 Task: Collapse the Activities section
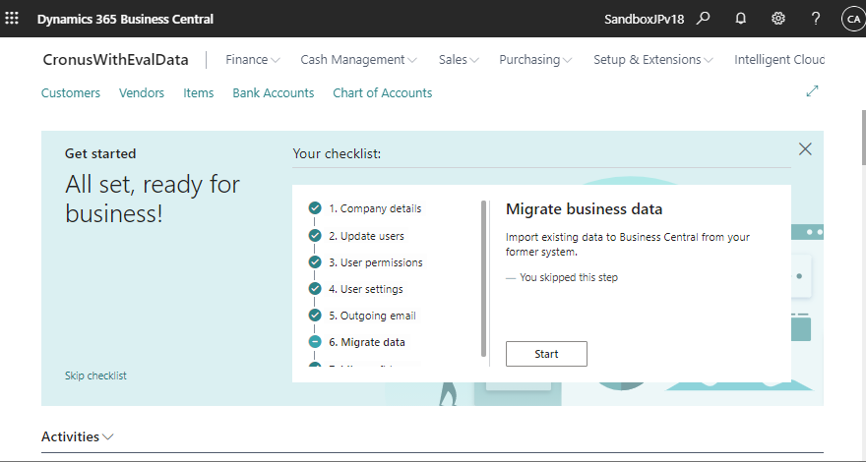(x=78, y=436)
